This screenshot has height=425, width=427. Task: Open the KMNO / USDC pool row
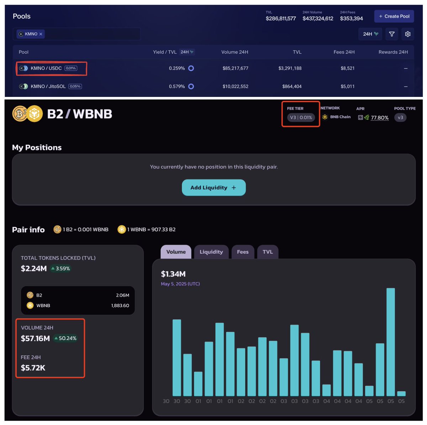(213, 68)
